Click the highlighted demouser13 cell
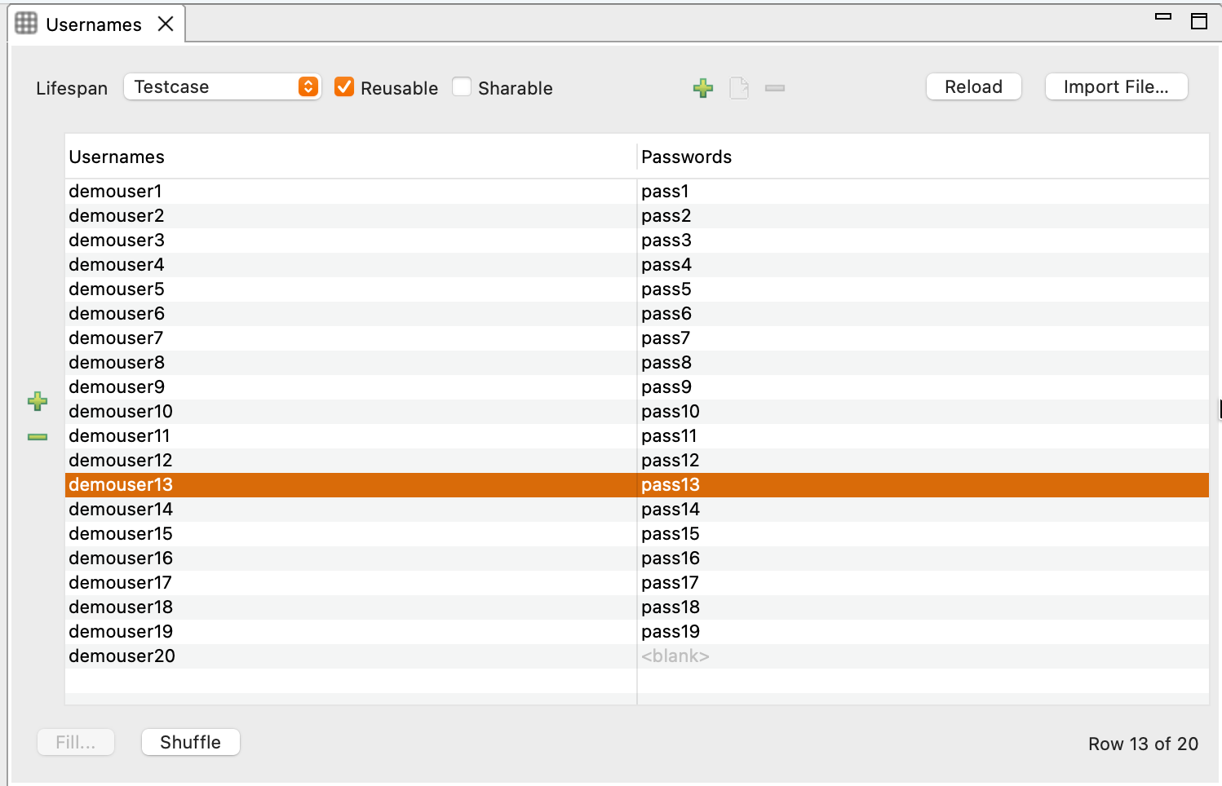This screenshot has height=786, width=1222. click(x=351, y=485)
